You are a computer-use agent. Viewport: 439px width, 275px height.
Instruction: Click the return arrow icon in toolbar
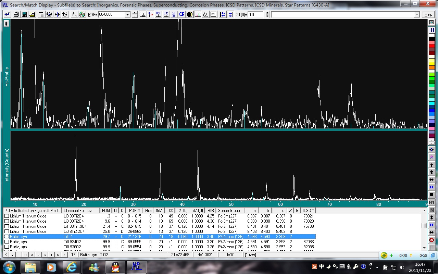click(x=7, y=14)
